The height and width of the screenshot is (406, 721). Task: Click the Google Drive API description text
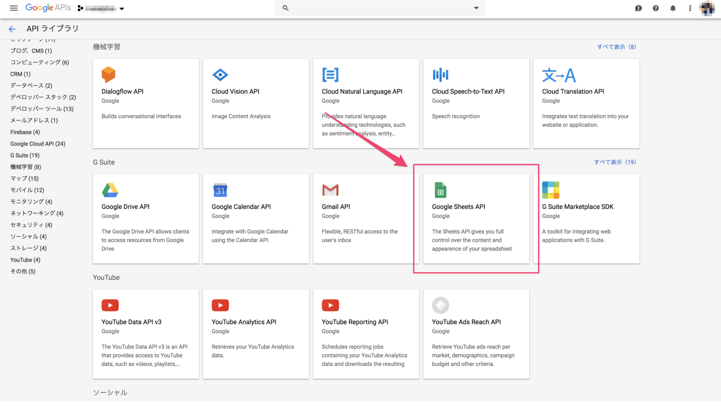click(145, 240)
